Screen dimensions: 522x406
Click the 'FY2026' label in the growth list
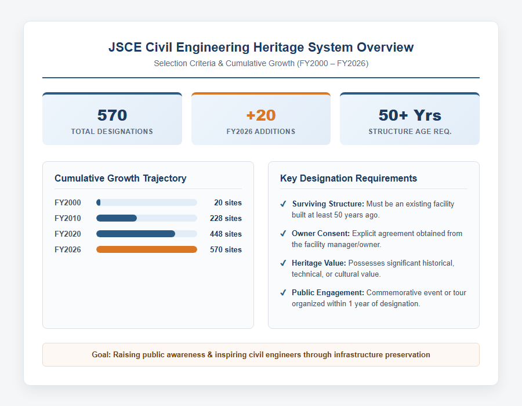[x=68, y=249]
